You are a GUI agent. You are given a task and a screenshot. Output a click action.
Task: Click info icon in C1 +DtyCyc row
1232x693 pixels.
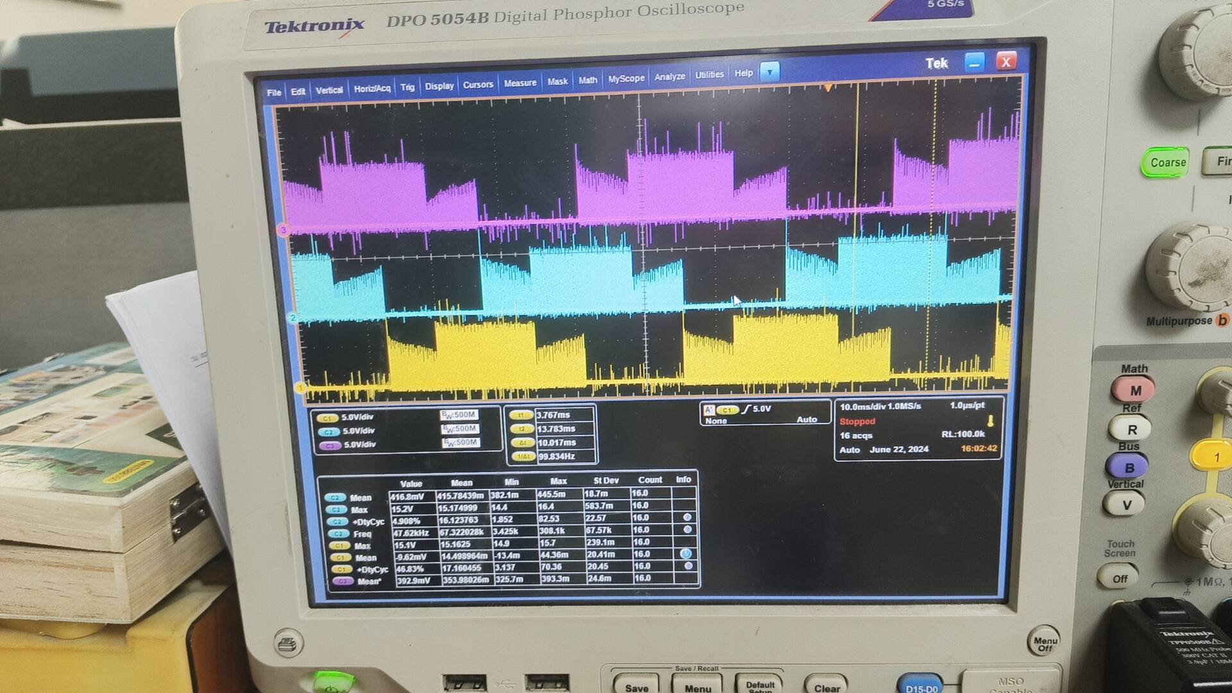pos(689,566)
